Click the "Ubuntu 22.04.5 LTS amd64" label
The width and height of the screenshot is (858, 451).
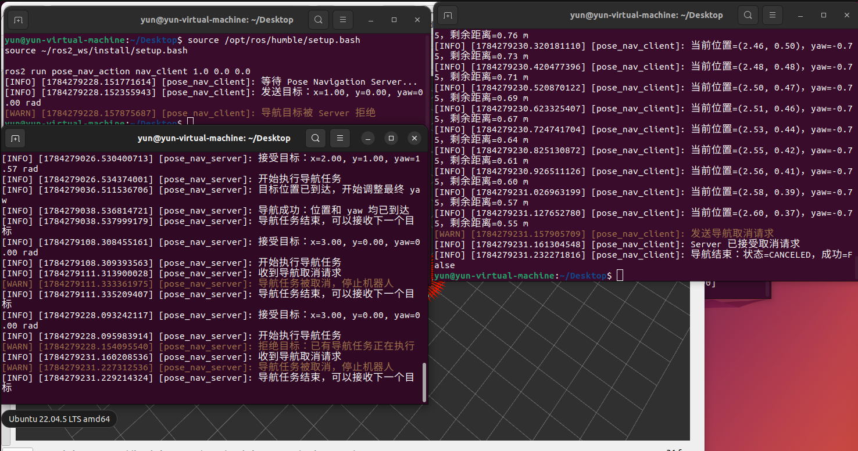tap(59, 419)
